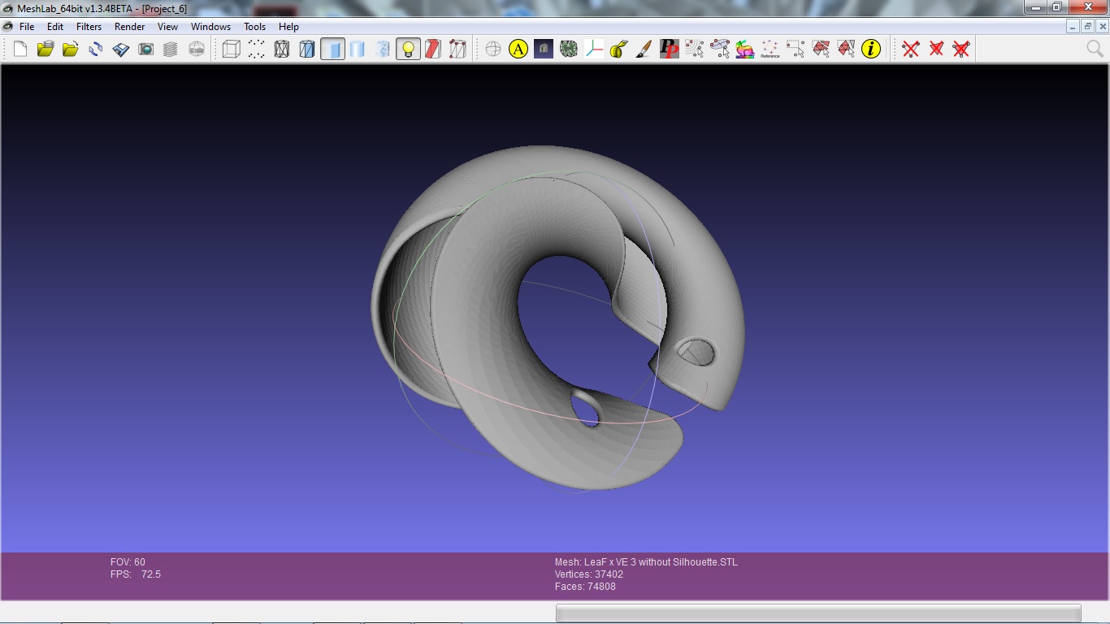Screen dimensions: 1110x624
Task: Open the raster mode globe icon
Action: pyautogui.click(x=197, y=50)
